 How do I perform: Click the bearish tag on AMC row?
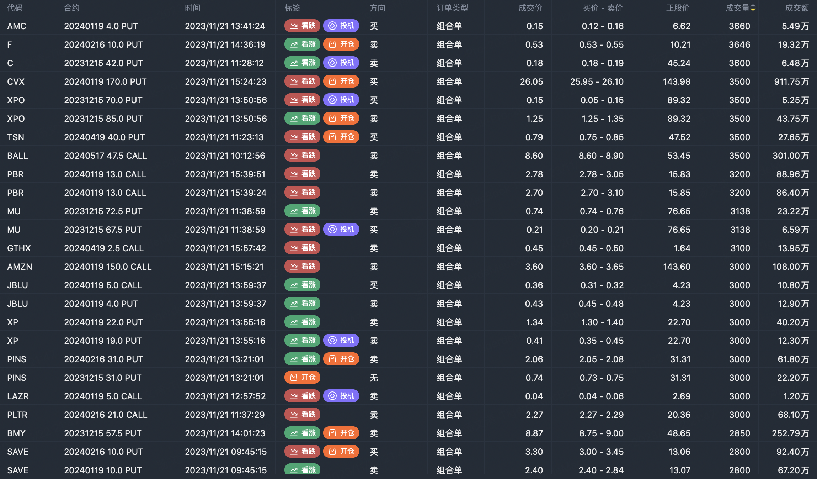(x=302, y=26)
